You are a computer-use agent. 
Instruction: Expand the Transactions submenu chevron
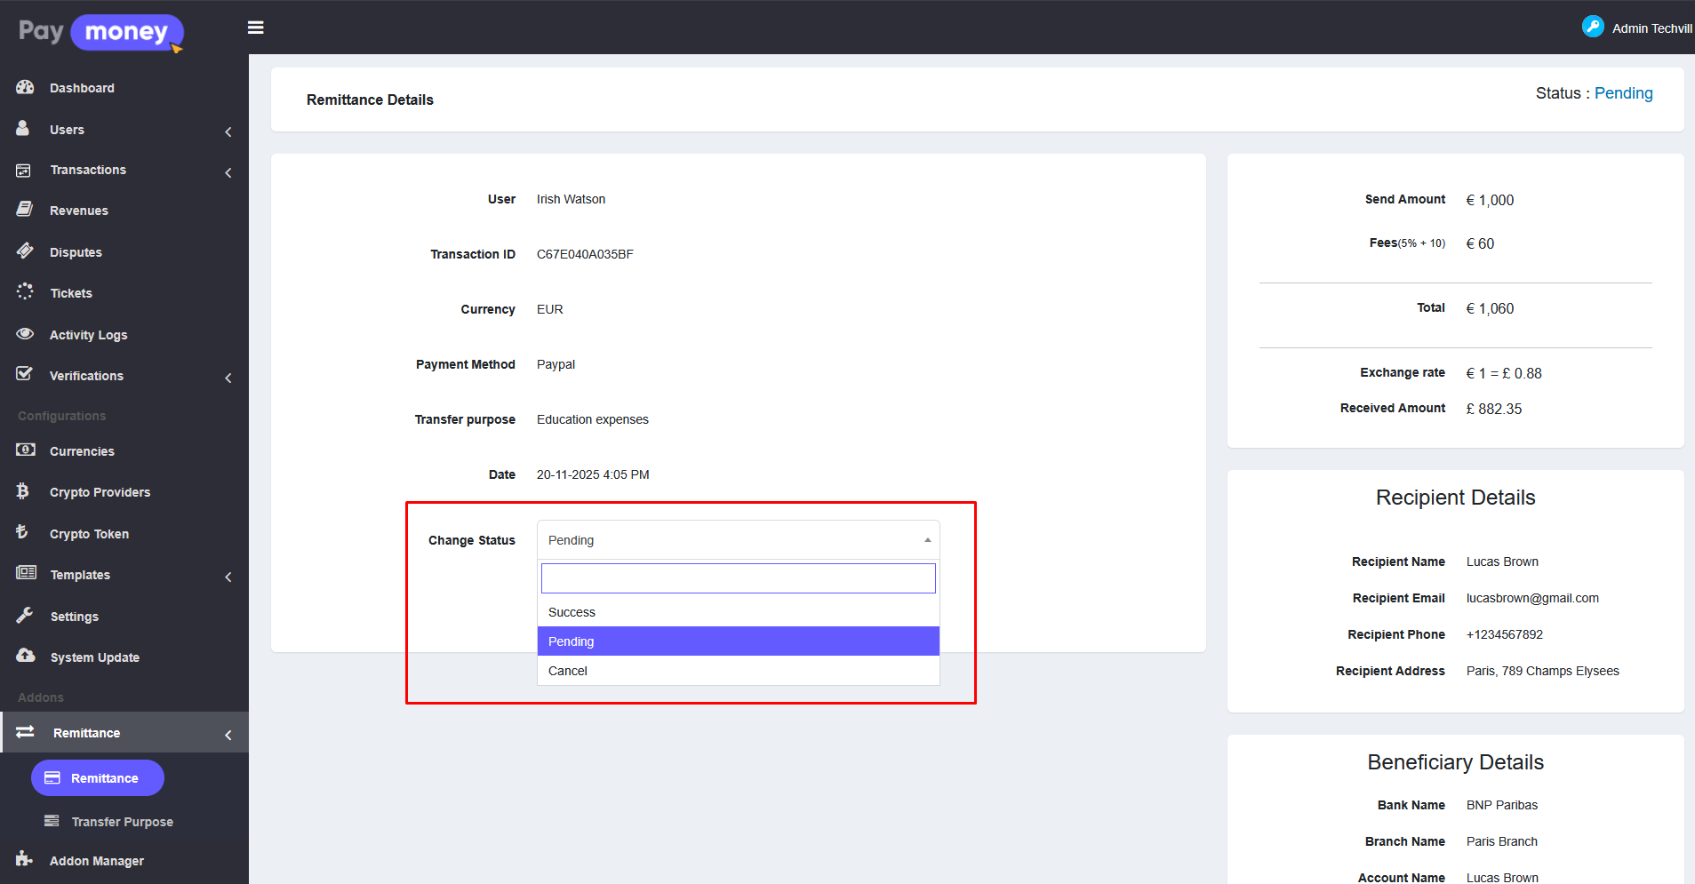pos(228,172)
